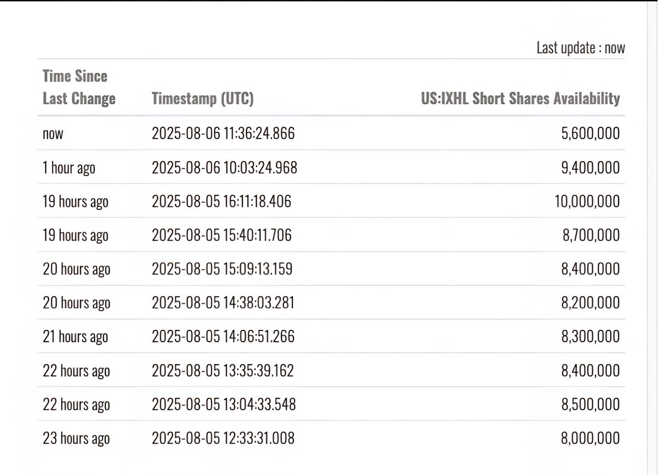Click the "Timestamp (UTC)" column header
658x475 pixels.
(202, 99)
